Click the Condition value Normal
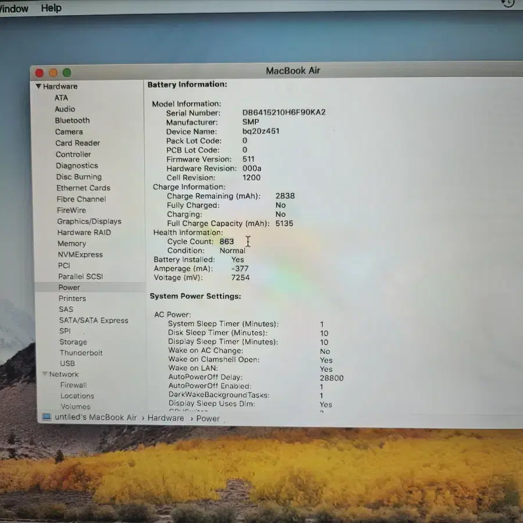 [232, 250]
